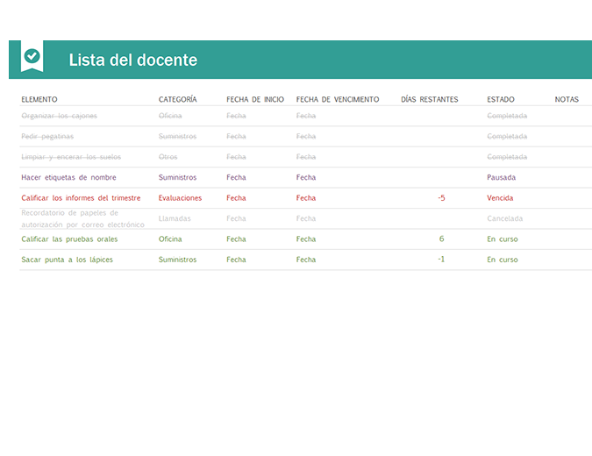Click the checkmark bookmark icon in header

[32, 56]
